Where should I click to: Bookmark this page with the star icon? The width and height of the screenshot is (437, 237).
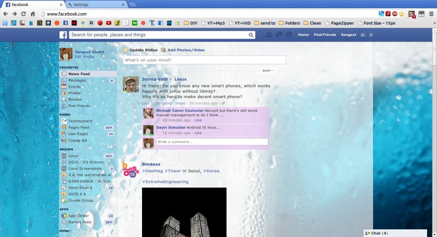401,14
